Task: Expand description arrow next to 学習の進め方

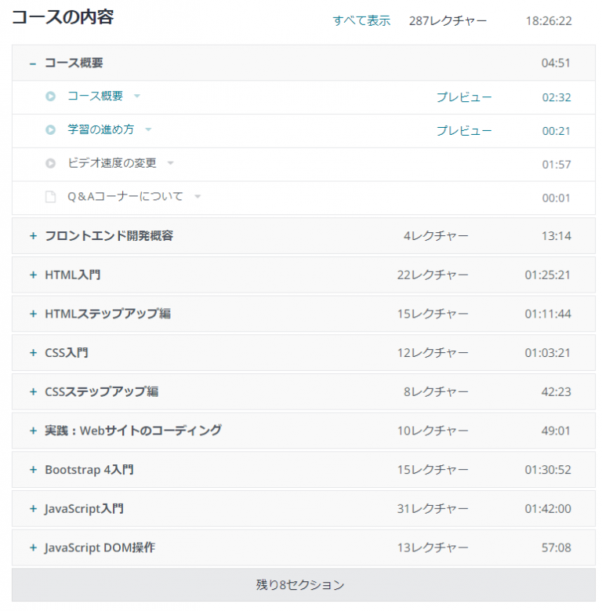Action: pos(148,130)
